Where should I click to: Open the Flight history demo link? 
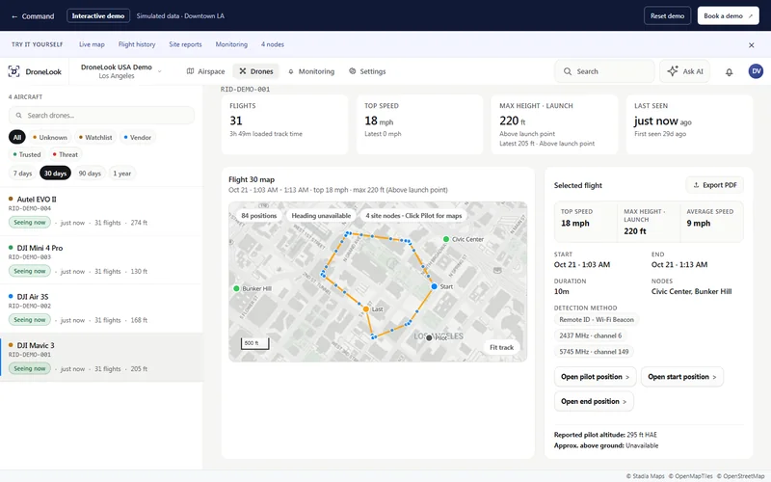coord(137,44)
